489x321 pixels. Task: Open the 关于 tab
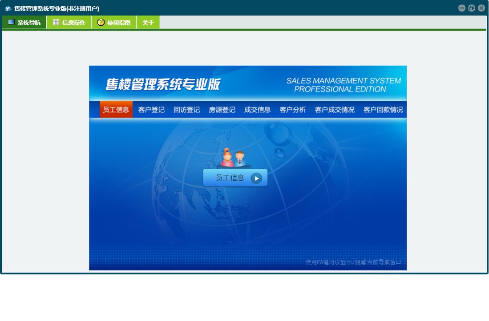pos(148,23)
